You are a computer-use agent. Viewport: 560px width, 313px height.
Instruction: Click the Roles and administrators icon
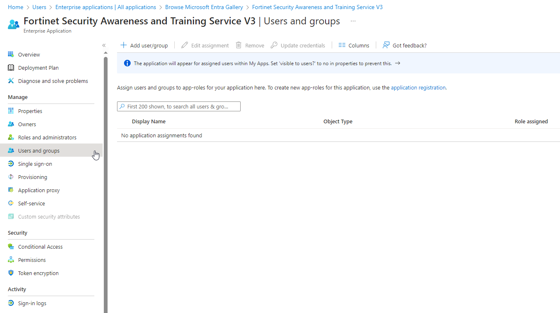tap(11, 137)
